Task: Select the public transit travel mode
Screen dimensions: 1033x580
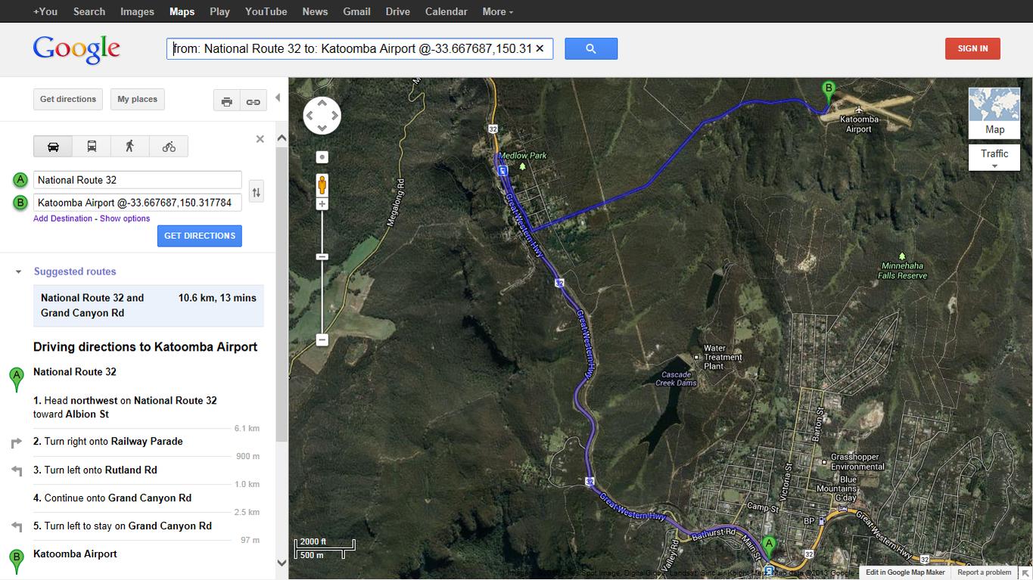Action: point(92,146)
